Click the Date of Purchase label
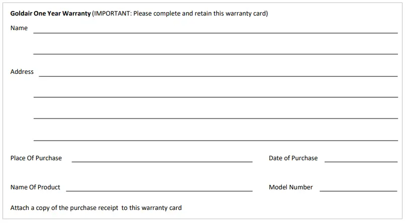The width and height of the screenshot is (405, 223). 293,158
